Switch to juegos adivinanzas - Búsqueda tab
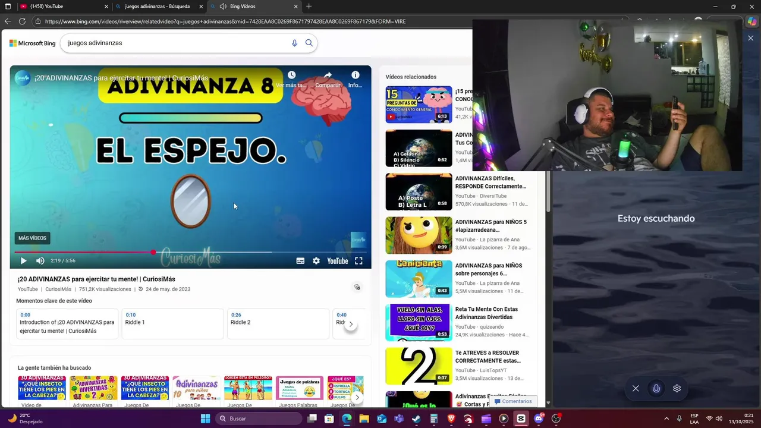The image size is (761, 428). (x=159, y=7)
